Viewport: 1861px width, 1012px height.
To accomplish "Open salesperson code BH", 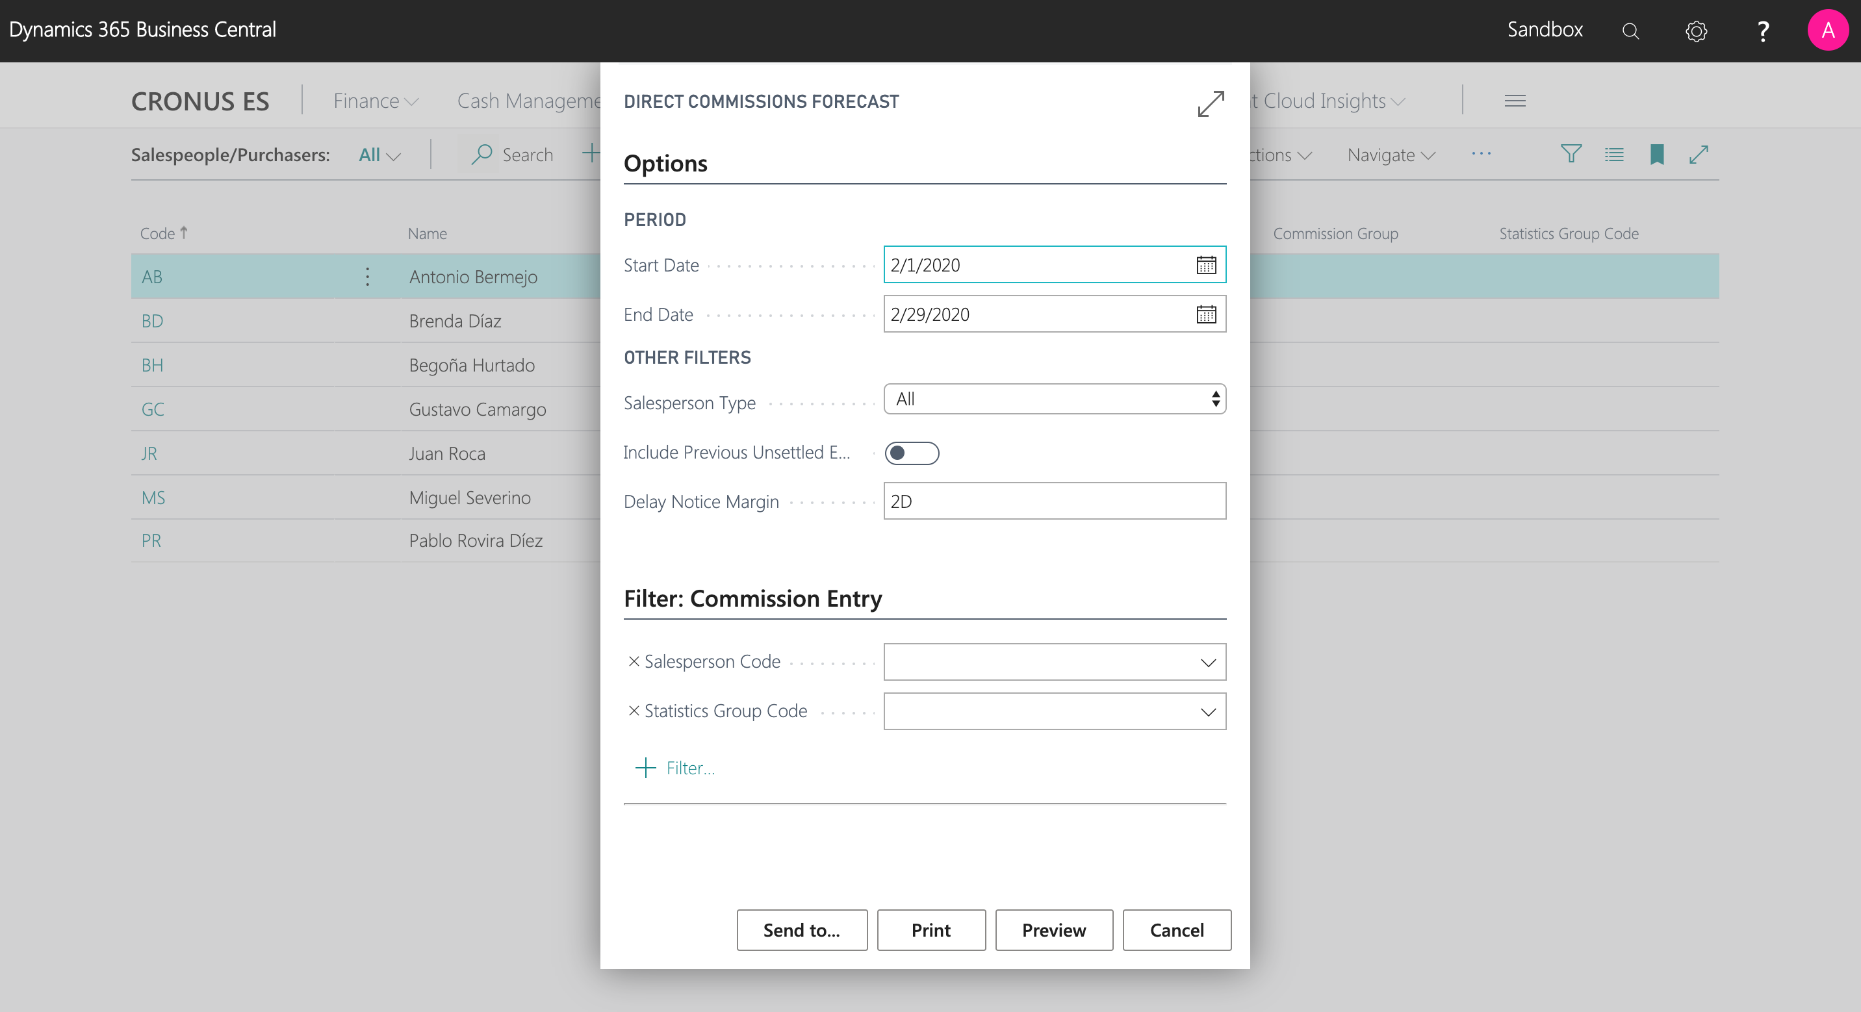I will (151, 365).
